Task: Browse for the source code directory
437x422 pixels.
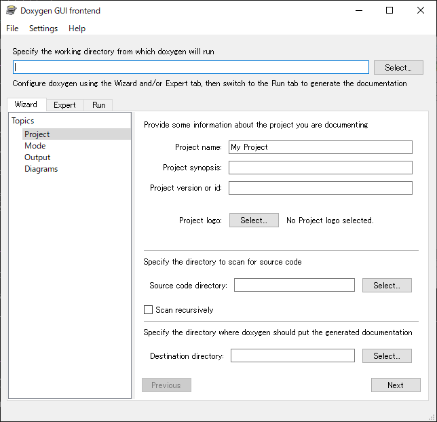Action: (387, 286)
